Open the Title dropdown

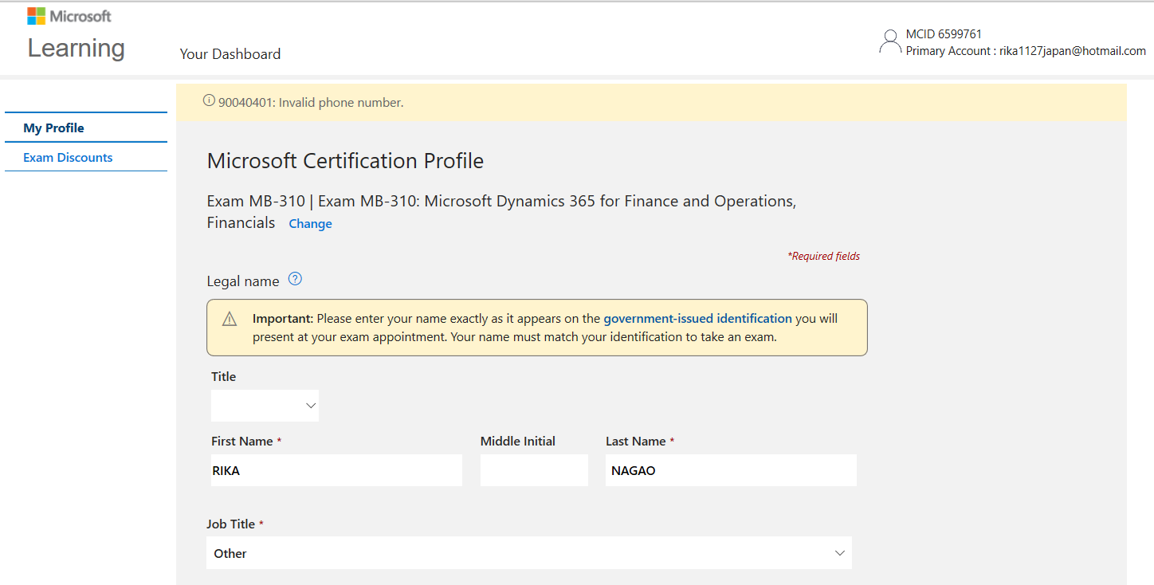(x=265, y=406)
